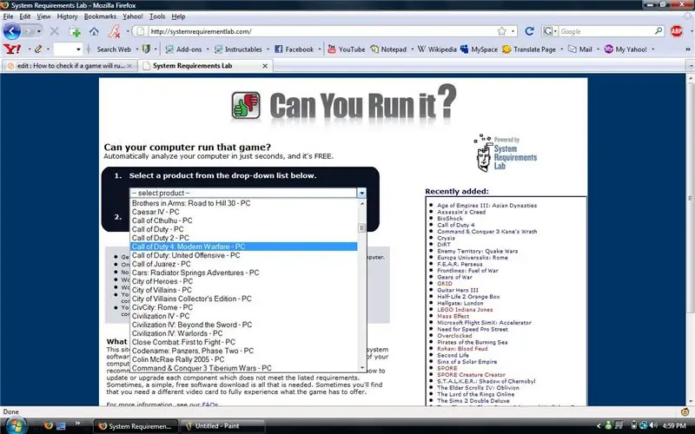Viewport: 695px width, 434px height.
Task: Open the View menu
Action: [43, 16]
